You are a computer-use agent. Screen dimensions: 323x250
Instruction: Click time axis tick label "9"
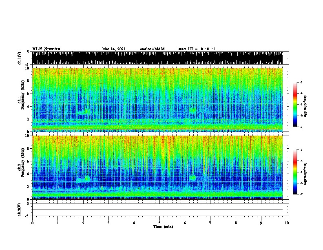261,223
